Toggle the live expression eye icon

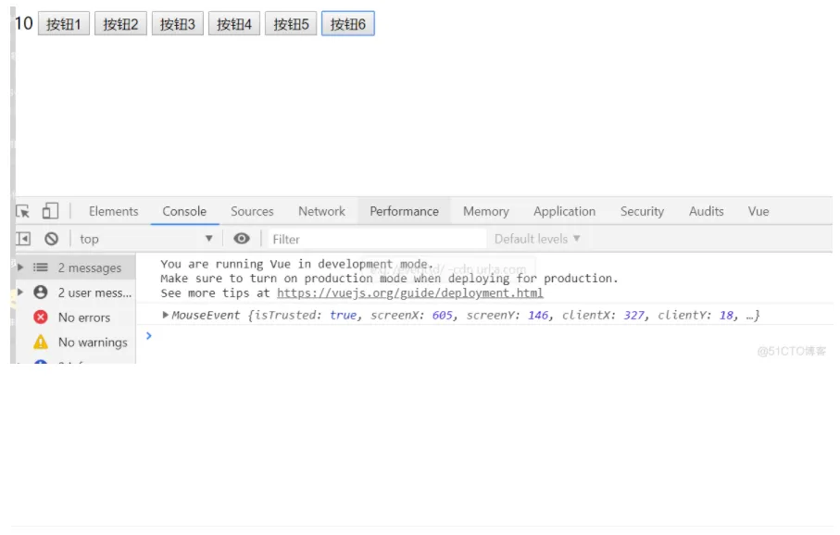[242, 239]
